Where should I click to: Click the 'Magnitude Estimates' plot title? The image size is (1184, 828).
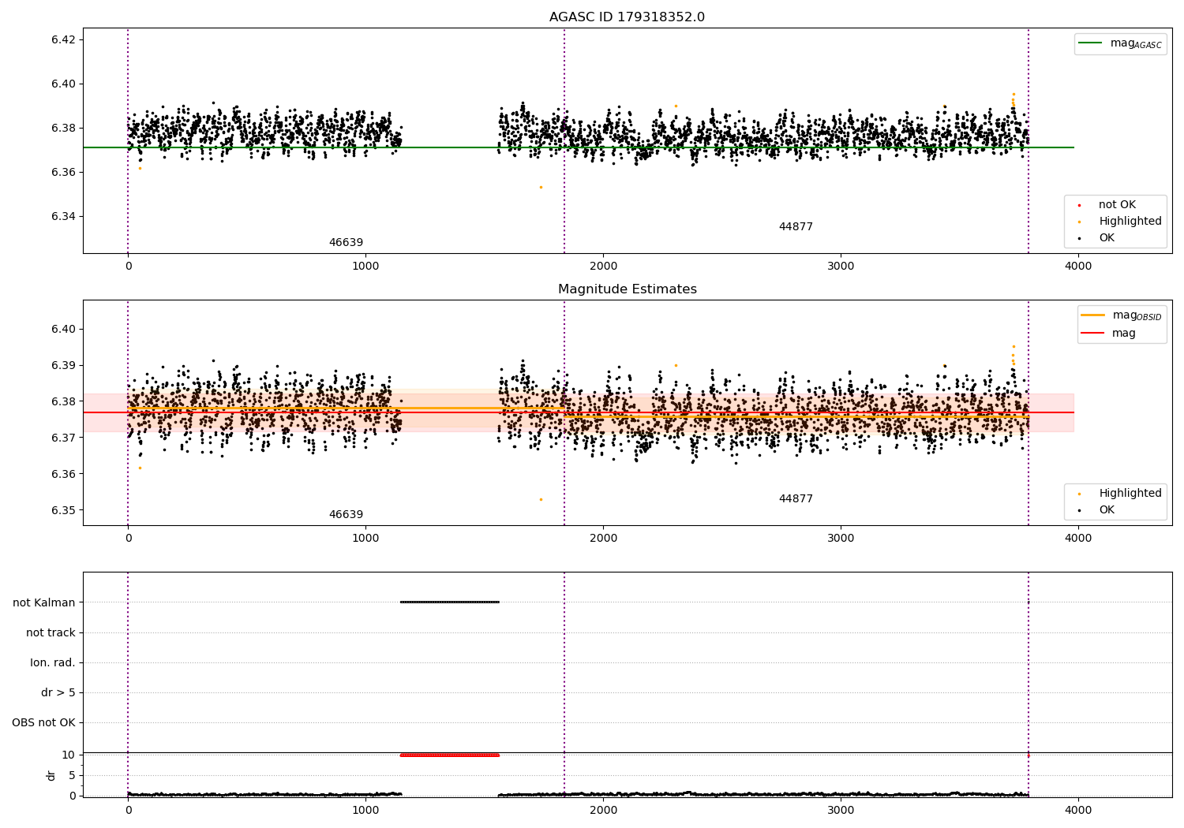(x=627, y=289)
